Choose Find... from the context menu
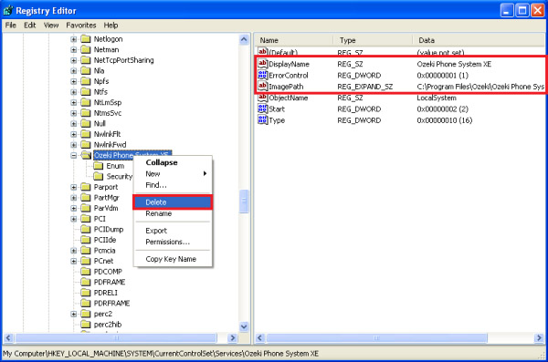The height and width of the screenshot is (362, 548). click(x=173, y=185)
